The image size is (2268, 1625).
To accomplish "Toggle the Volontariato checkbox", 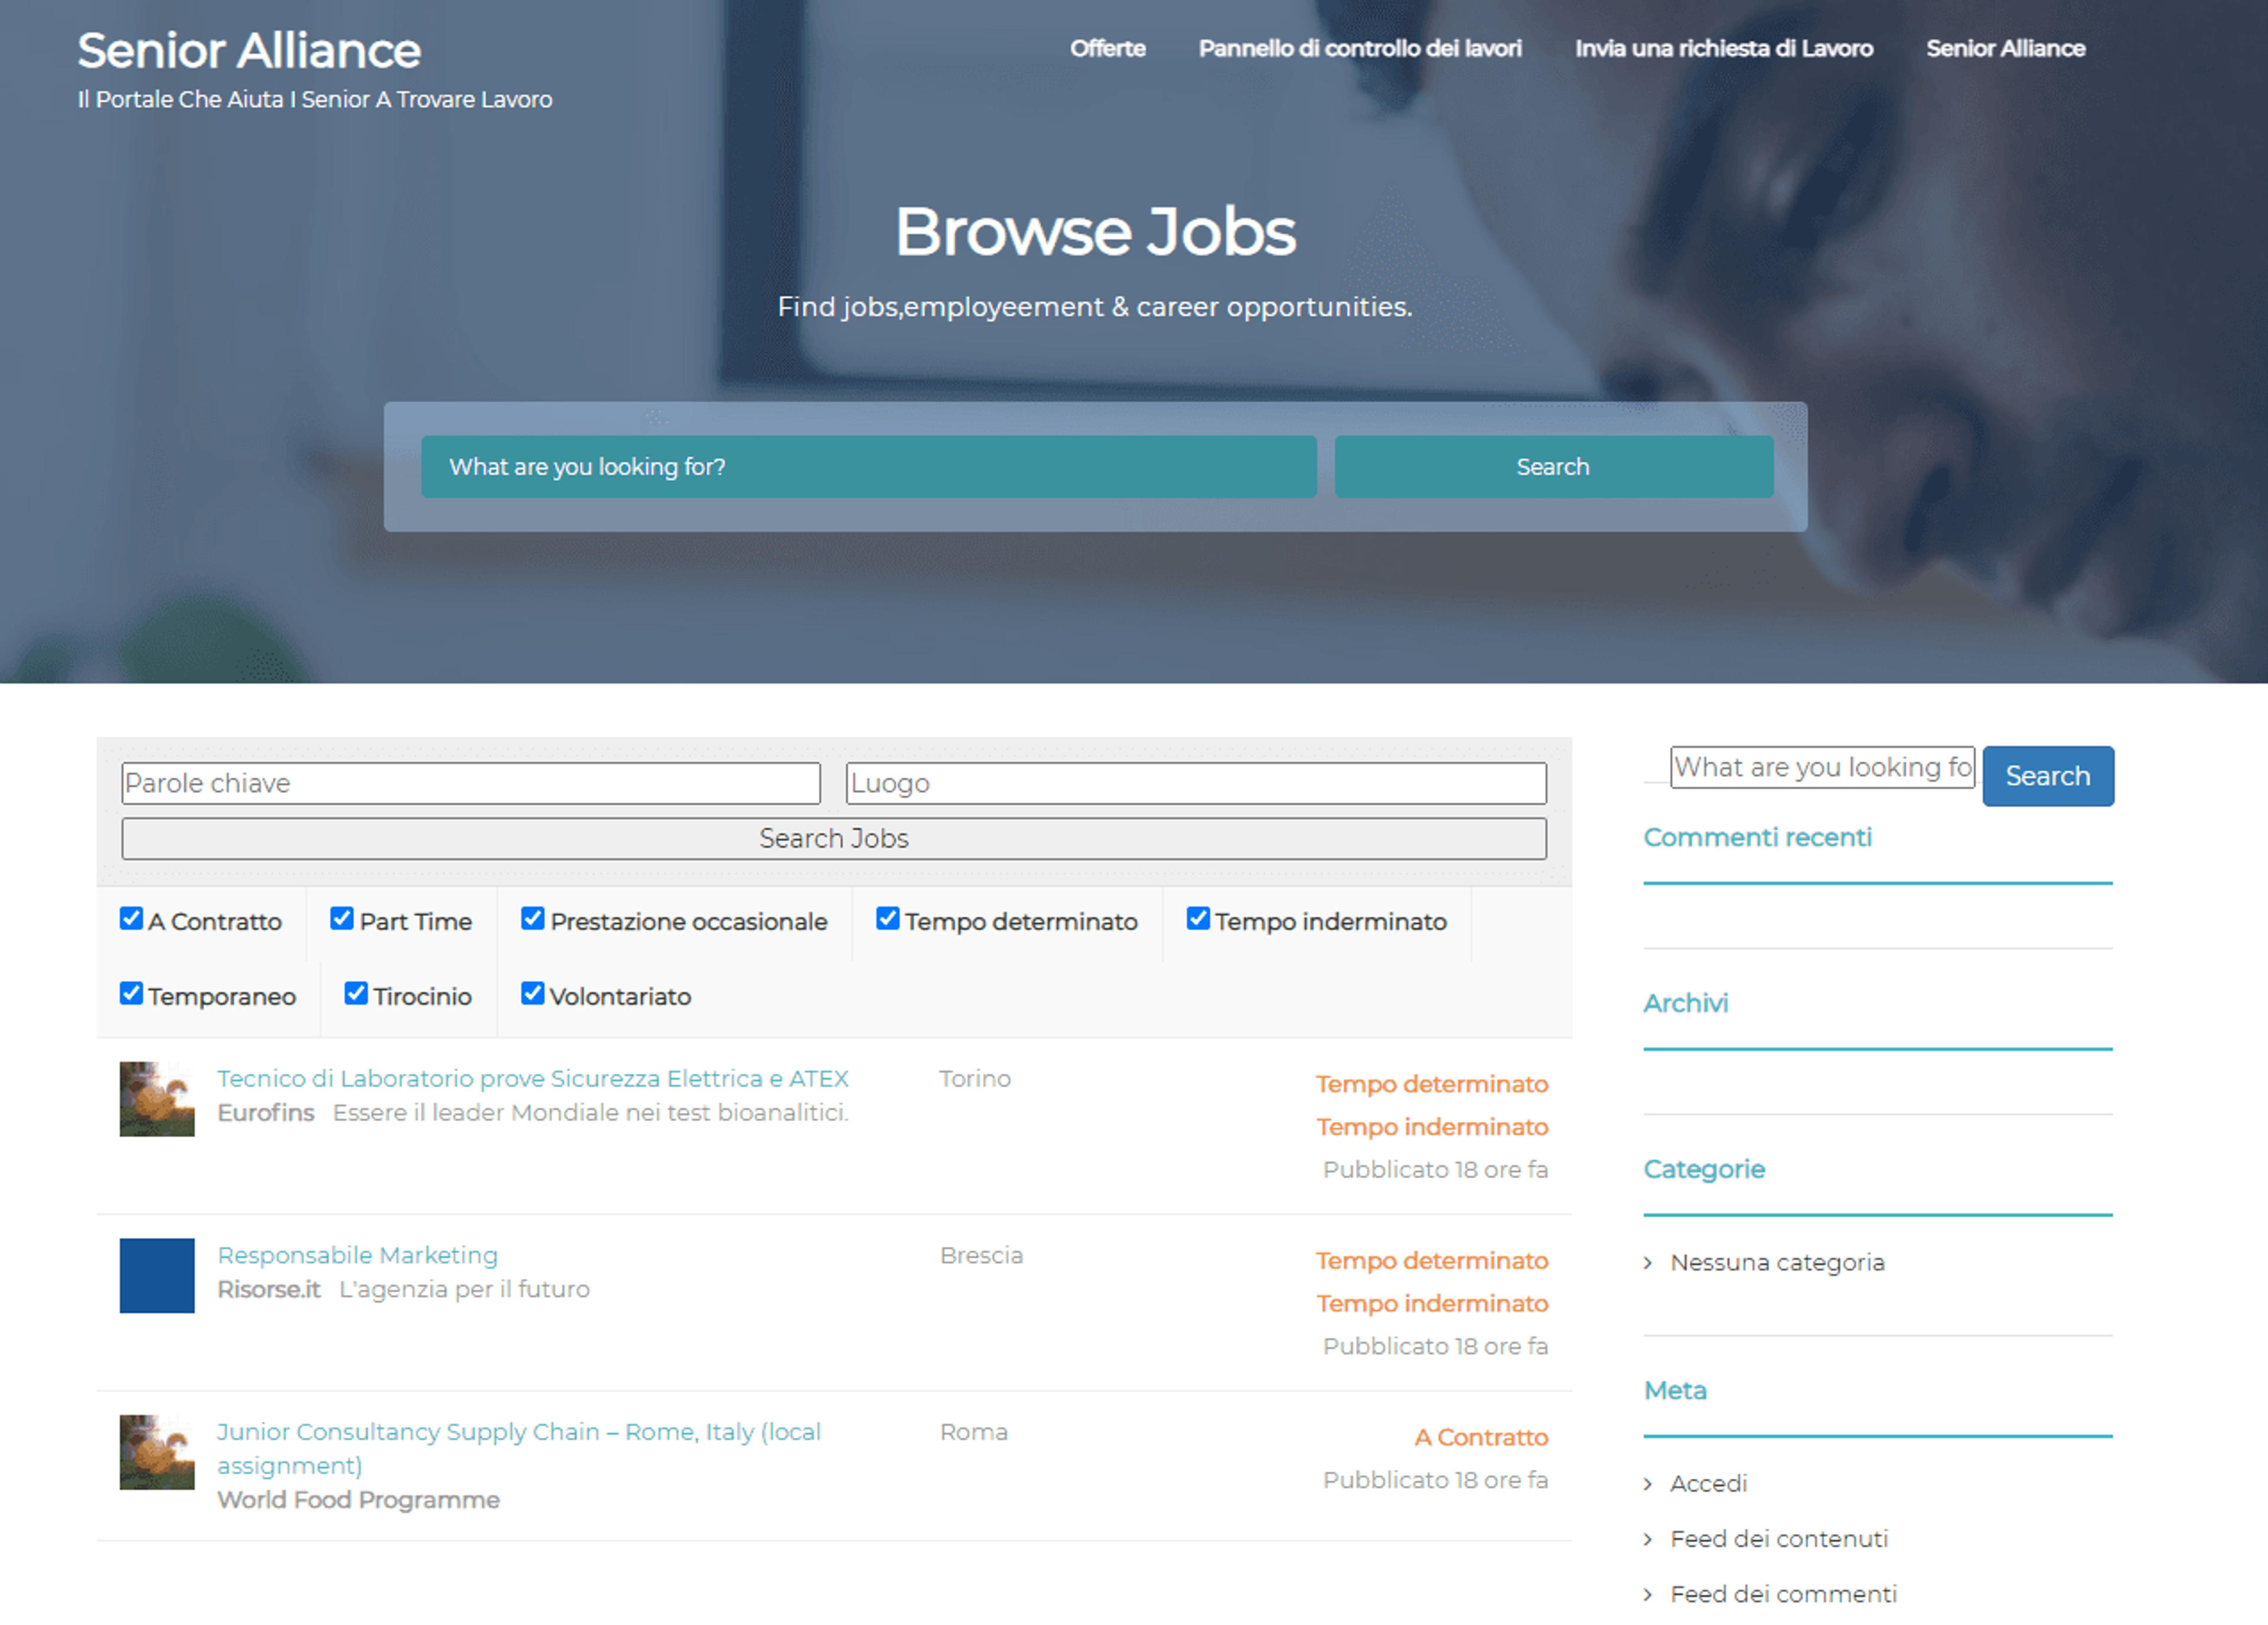I will 533,993.
